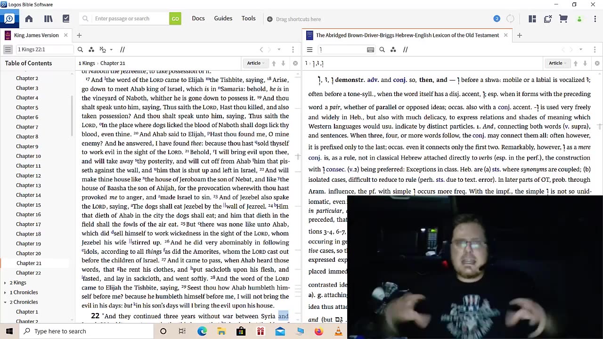Select Chapter 22 in Table of Contents
The image size is (603, 339).
pos(28,273)
